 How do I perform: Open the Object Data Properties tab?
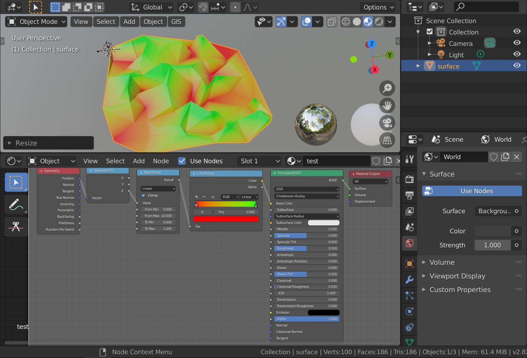(x=409, y=342)
